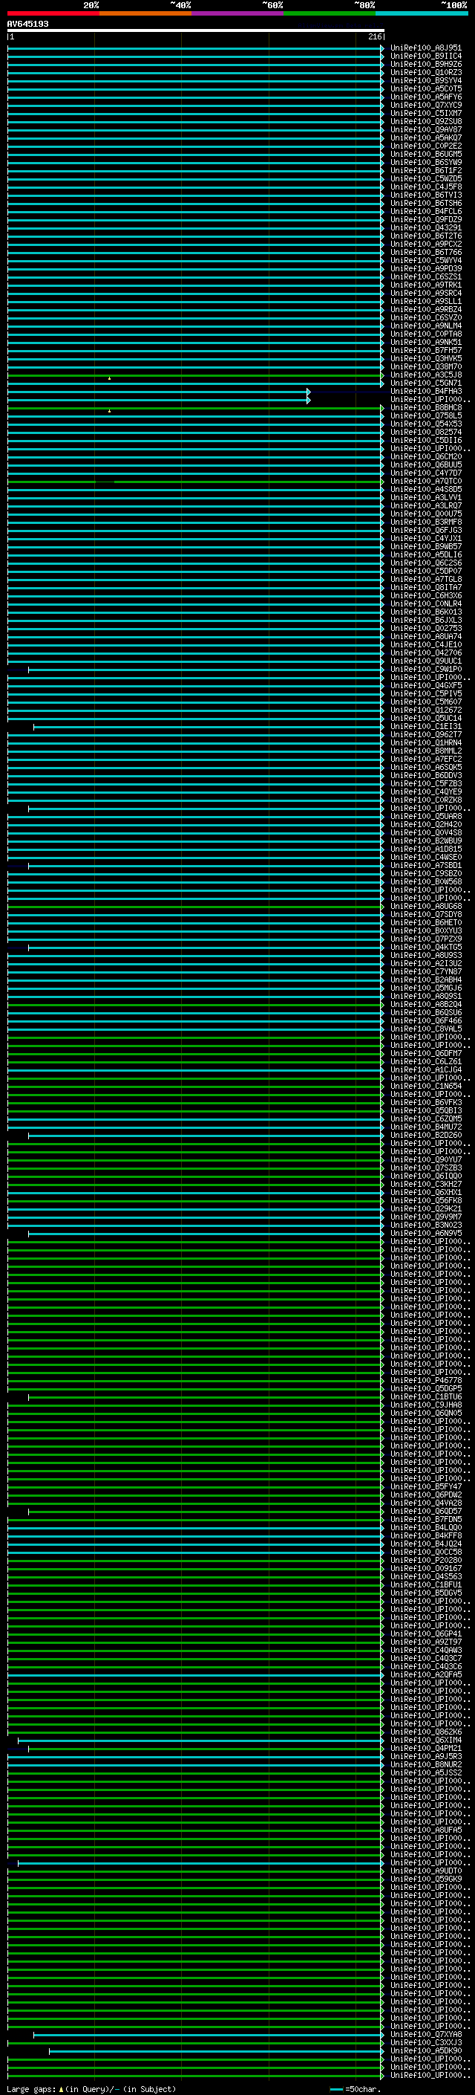Image resolution: width=475 pixels, height=2095 pixels.
Task: Click the cyan ~100% identity legend segment
Action: pos(421,13)
